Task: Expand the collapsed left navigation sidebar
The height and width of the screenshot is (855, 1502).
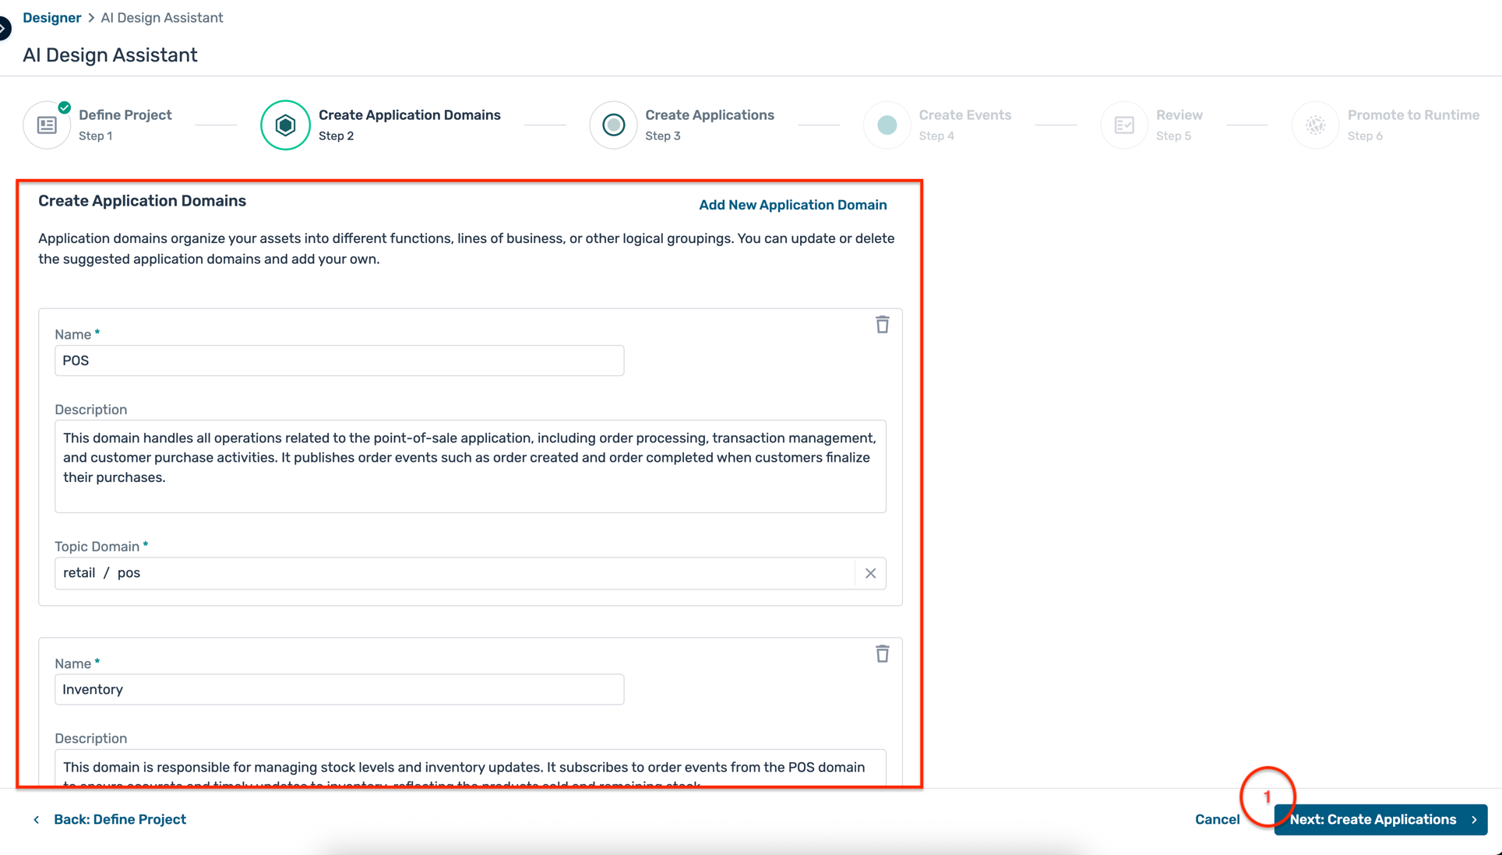Action: pos(5,29)
